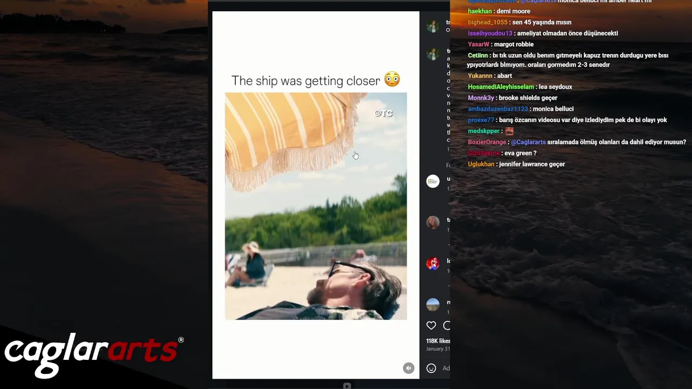Click the 'eva green ?' chat message
The image size is (692, 389).
pos(520,153)
